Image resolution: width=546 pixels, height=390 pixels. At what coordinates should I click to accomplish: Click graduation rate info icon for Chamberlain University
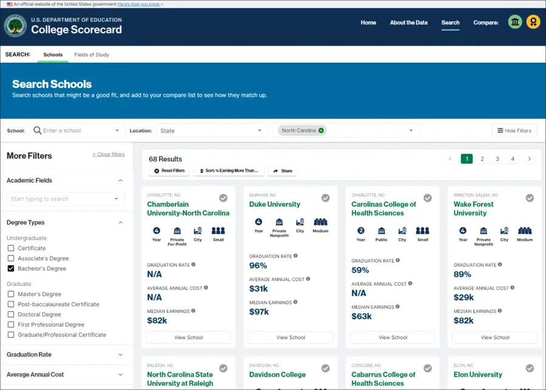(x=194, y=264)
